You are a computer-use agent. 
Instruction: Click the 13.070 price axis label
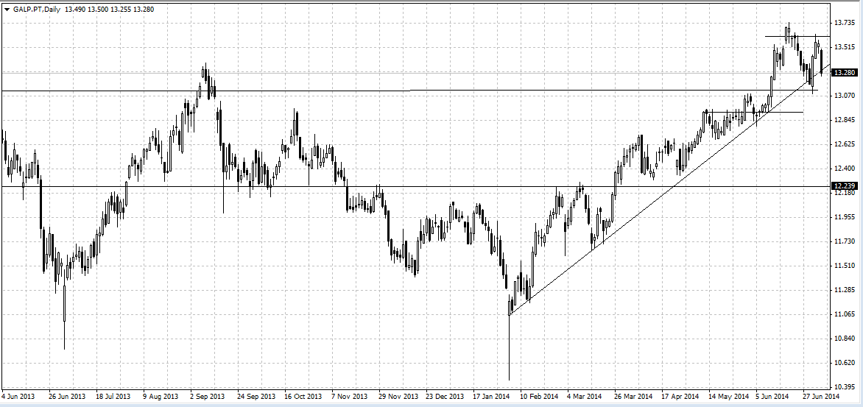tap(844, 96)
